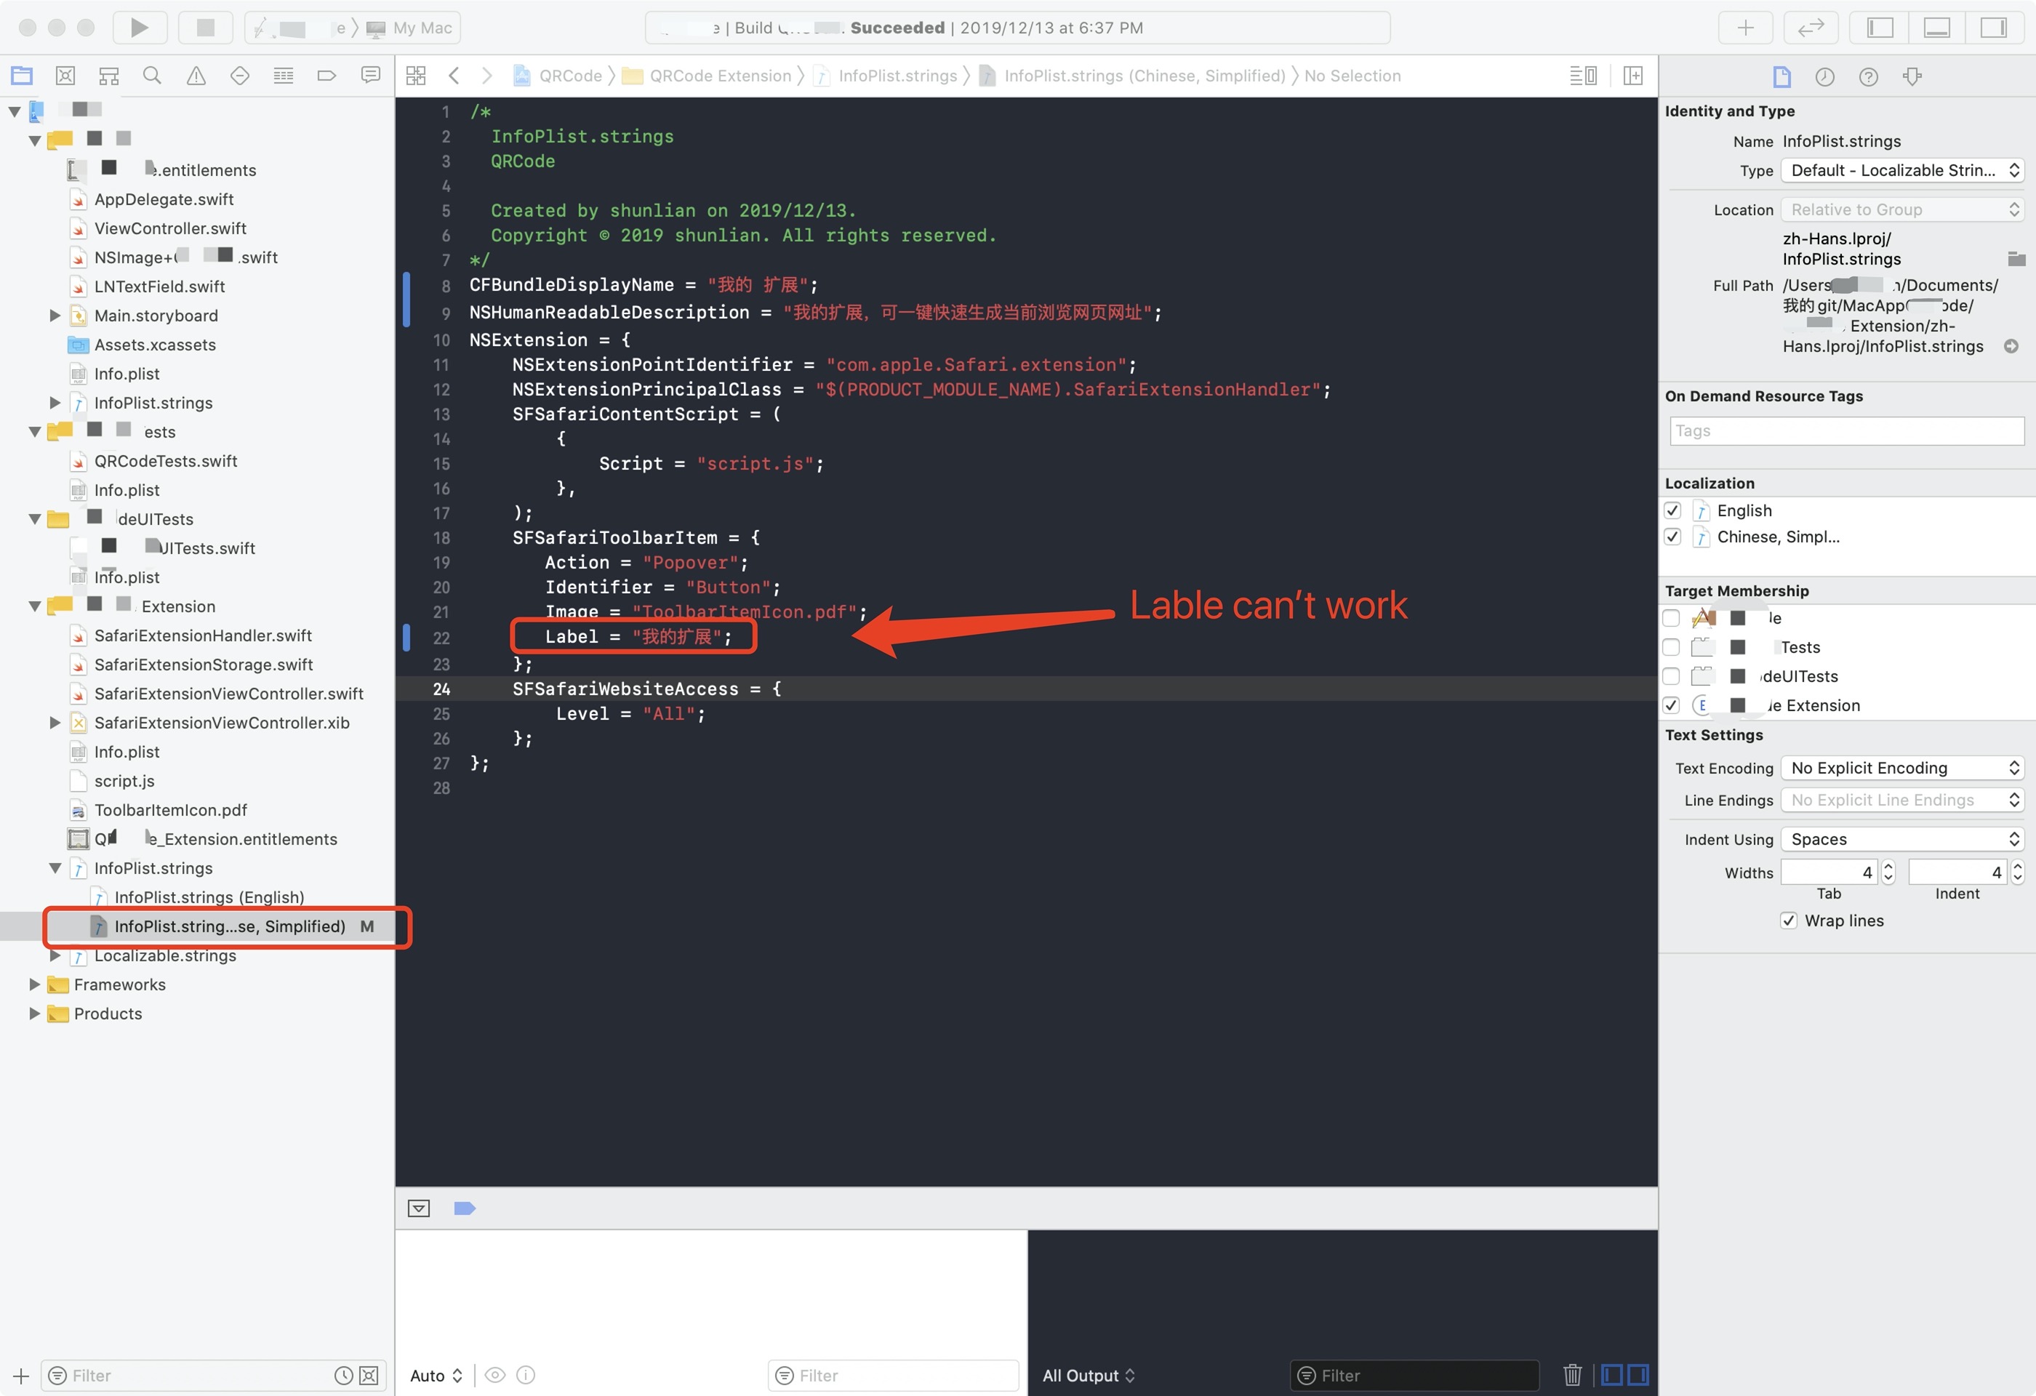Uncheck the Extension target membership checkbox
The height and width of the screenshot is (1396, 2036).
[x=1672, y=705]
